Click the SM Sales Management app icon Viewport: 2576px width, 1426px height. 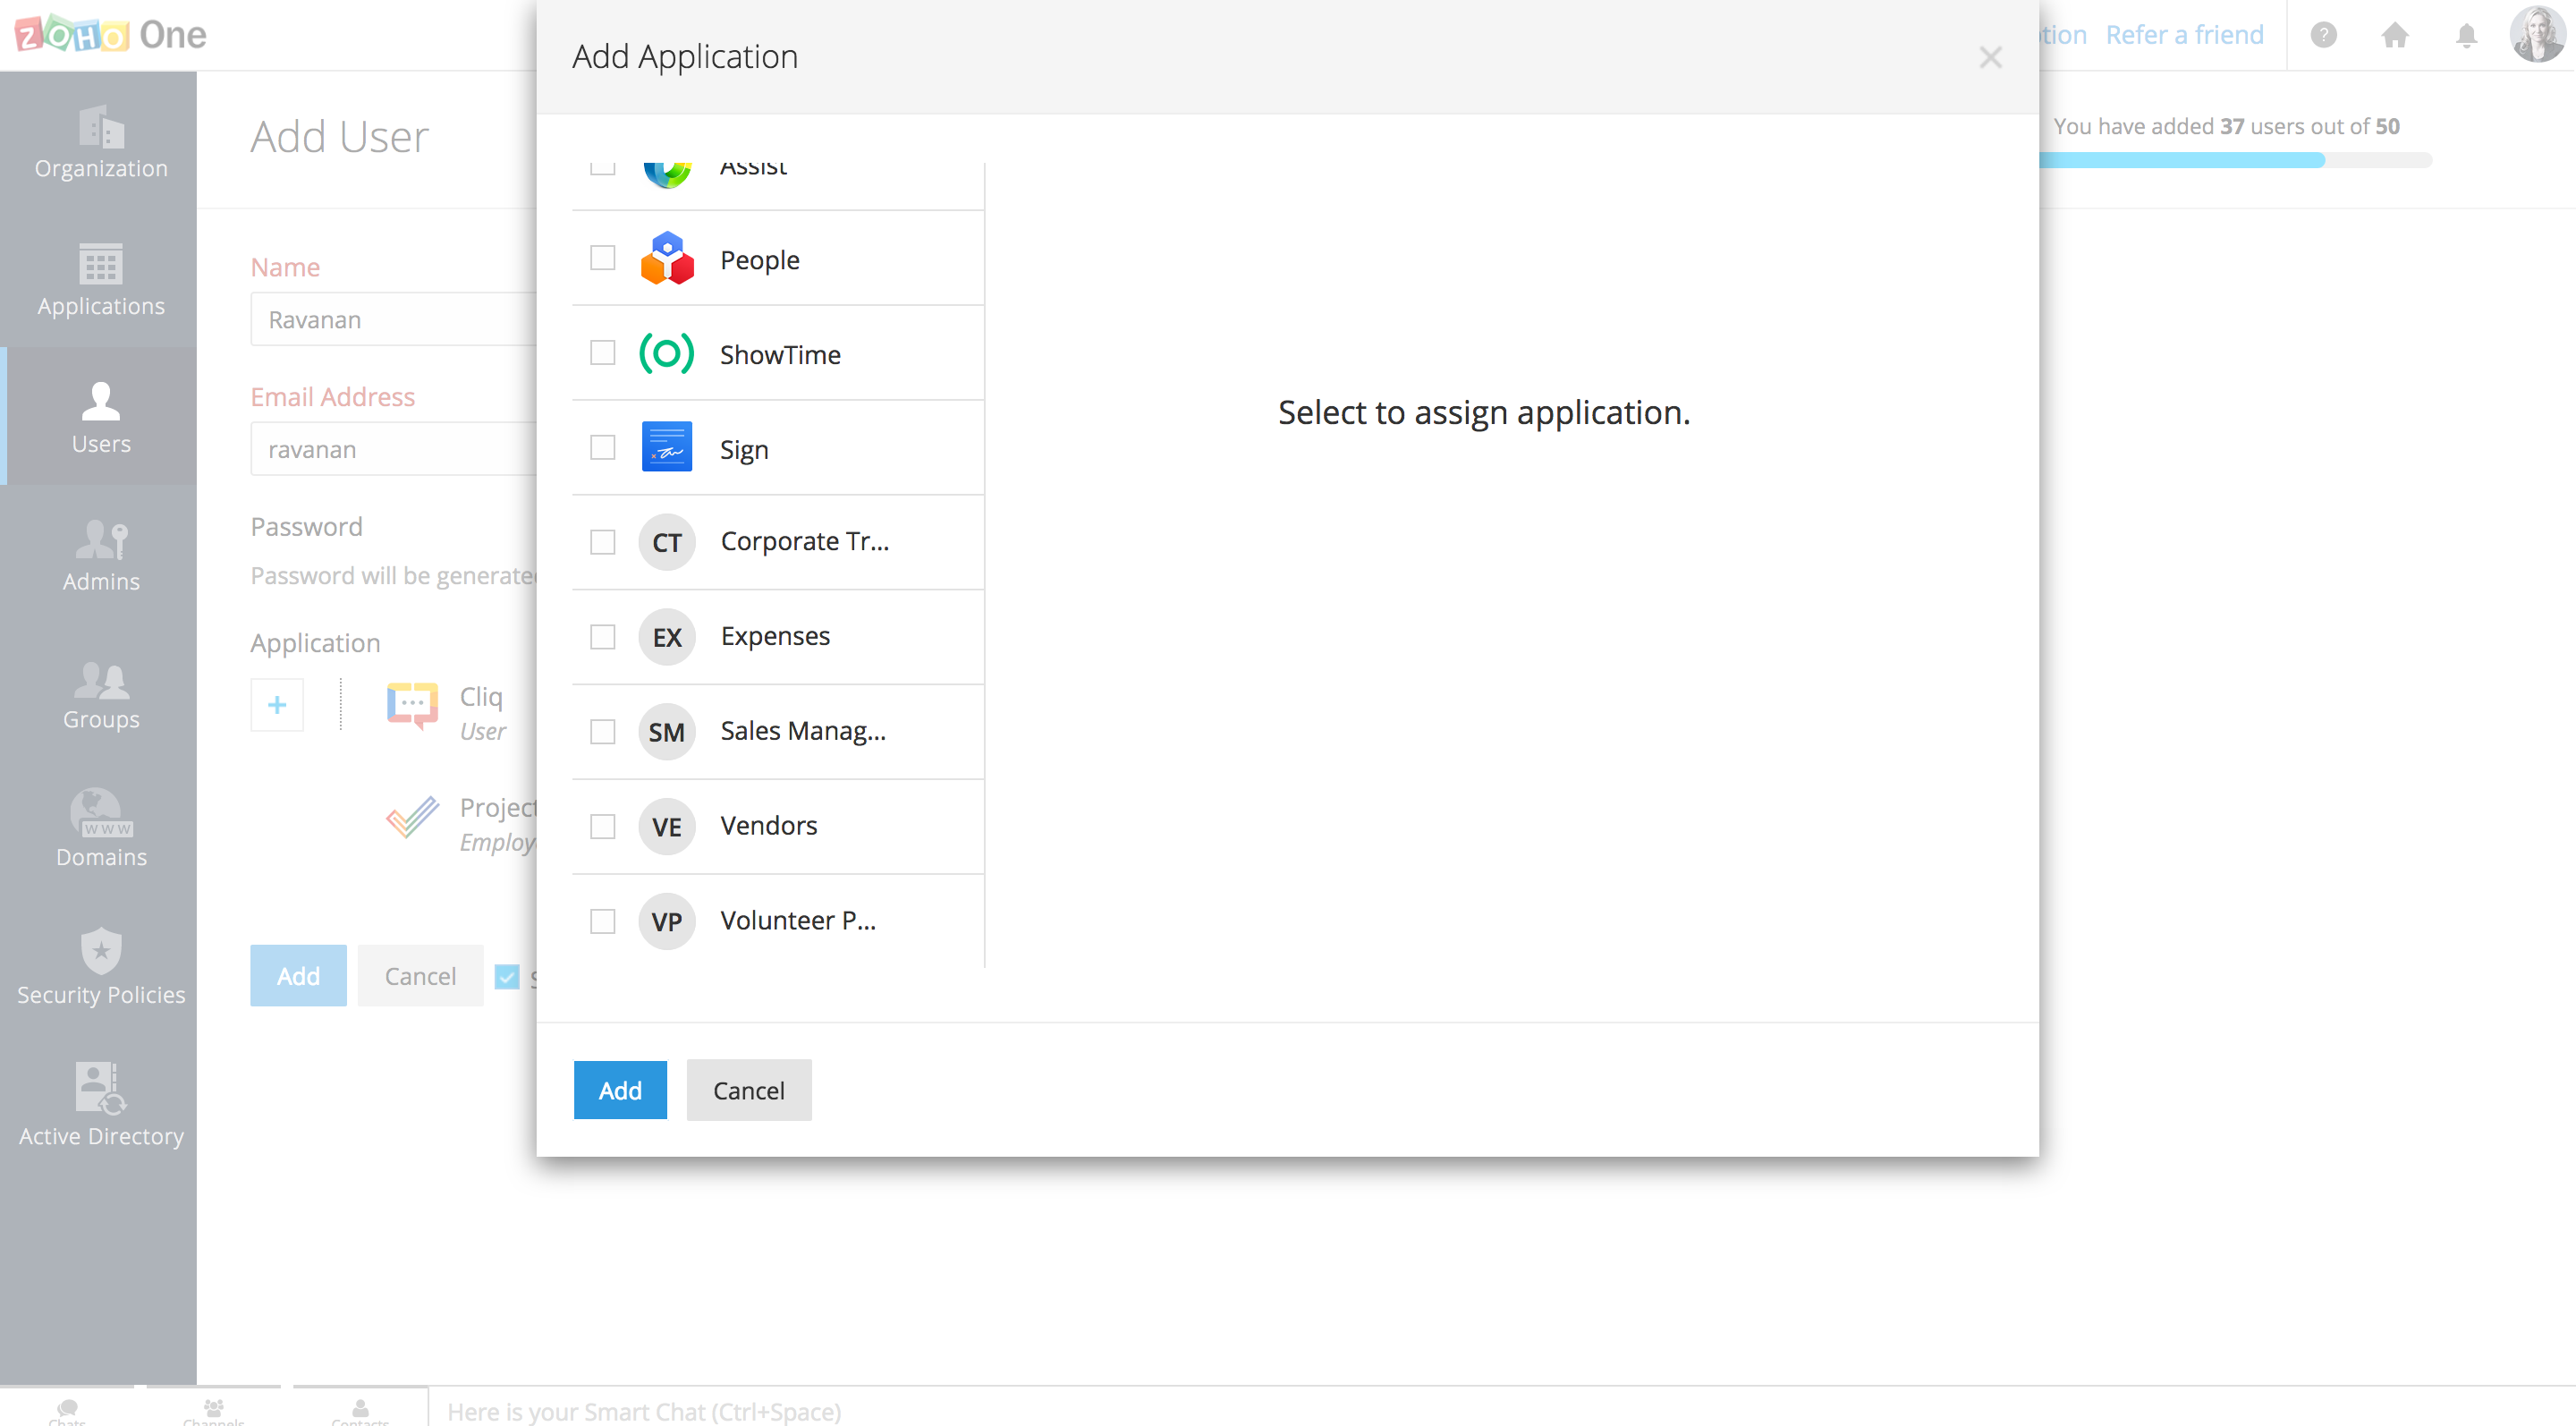[667, 732]
